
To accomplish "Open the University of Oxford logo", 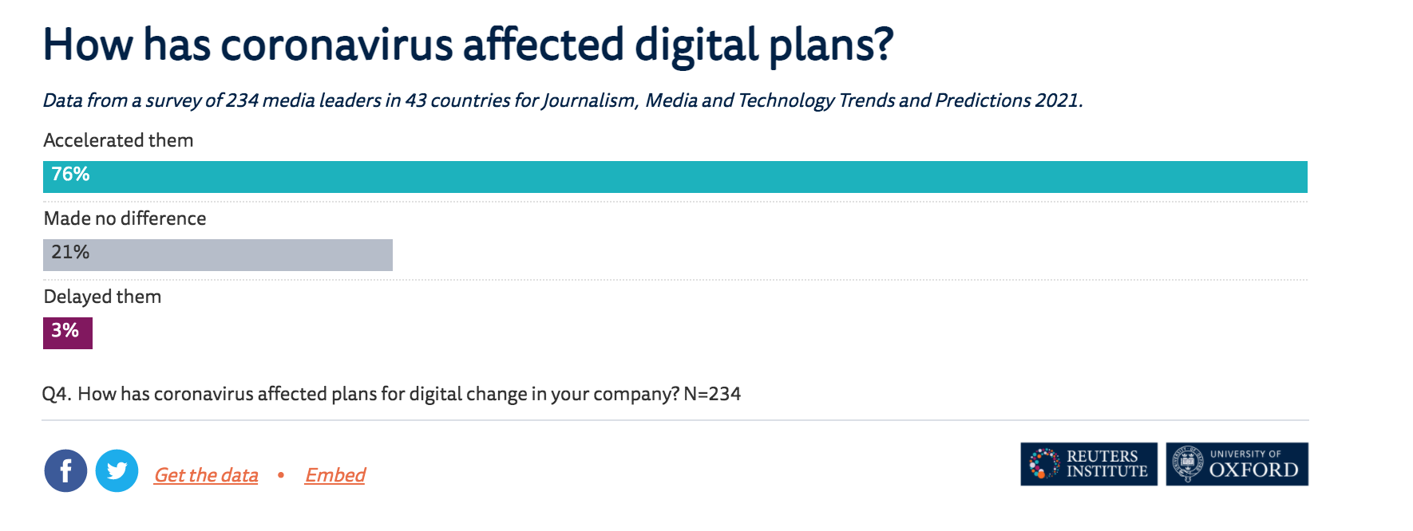I will (x=1237, y=464).
